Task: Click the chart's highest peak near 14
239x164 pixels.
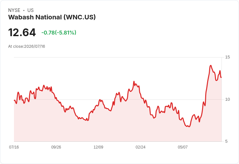Action: pos(211,66)
